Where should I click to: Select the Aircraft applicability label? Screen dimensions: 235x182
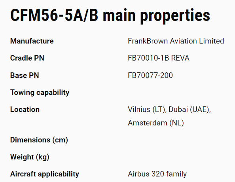coord(45,174)
